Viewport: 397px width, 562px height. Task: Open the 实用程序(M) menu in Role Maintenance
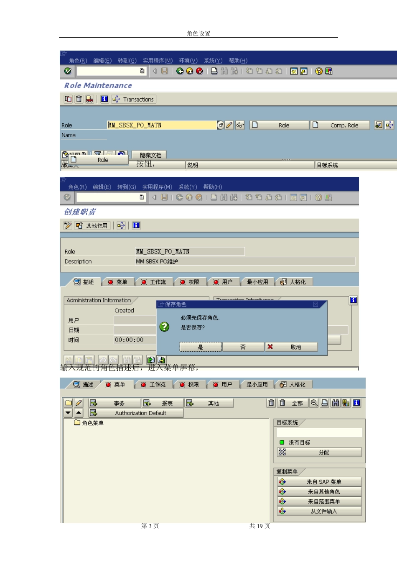(158, 61)
